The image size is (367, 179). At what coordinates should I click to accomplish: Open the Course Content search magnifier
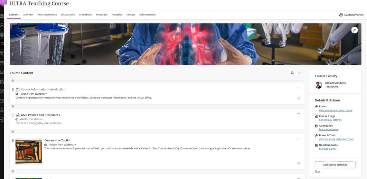tap(292, 73)
